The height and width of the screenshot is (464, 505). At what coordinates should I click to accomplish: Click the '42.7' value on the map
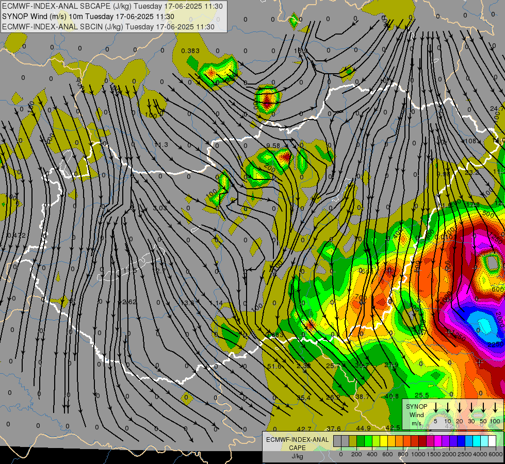pos(304,429)
